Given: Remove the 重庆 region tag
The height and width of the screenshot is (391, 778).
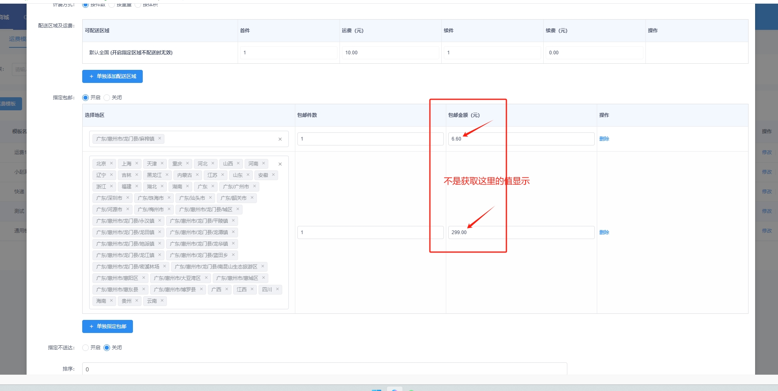Looking at the screenshot, I should pos(187,163).
